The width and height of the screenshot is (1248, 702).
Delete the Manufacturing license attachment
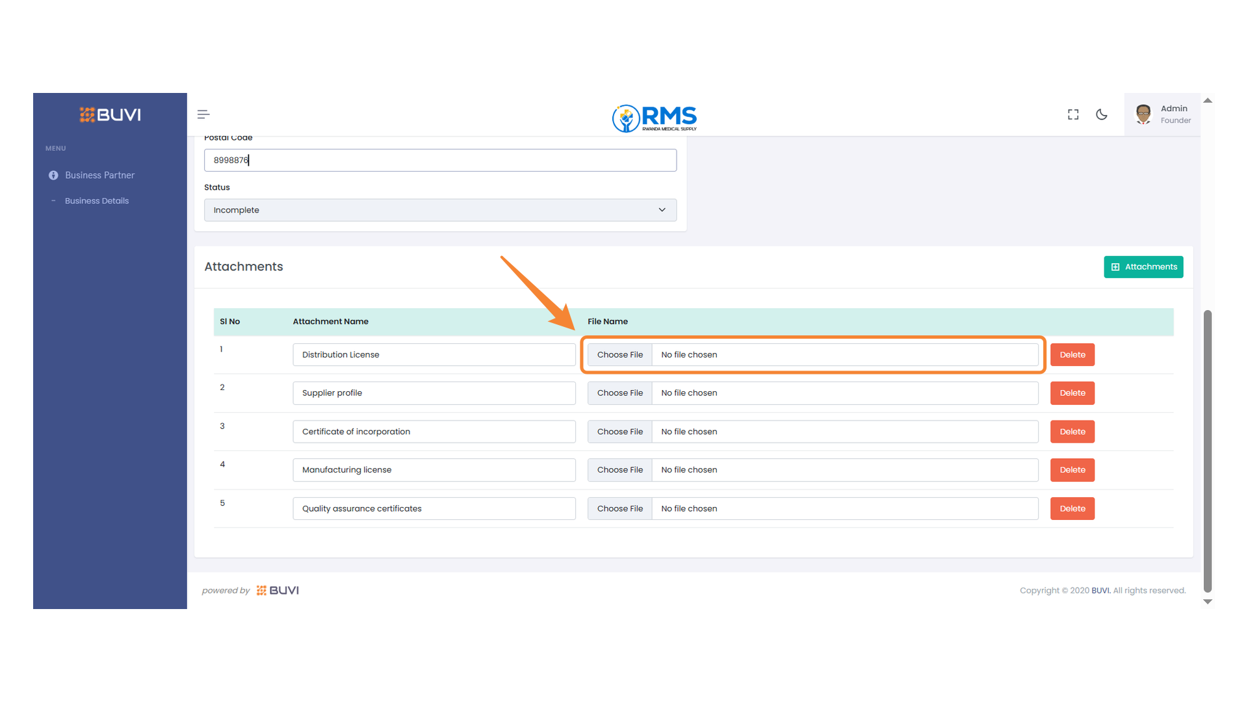1072,469
